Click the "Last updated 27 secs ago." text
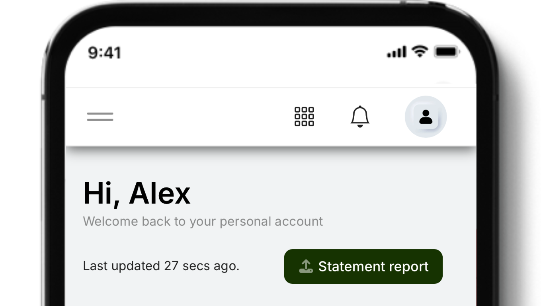Screen dimensions: 541x306 [161, 266]
